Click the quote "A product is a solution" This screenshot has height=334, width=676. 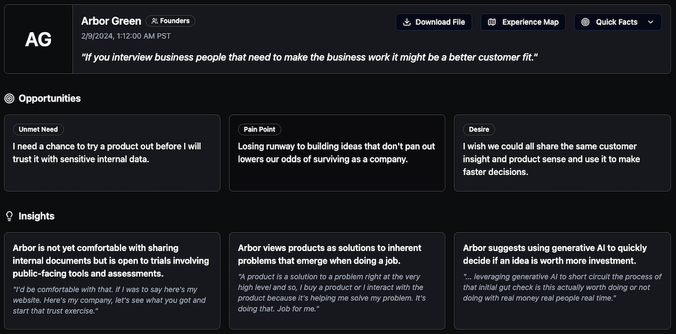click(x=332, y=293)
